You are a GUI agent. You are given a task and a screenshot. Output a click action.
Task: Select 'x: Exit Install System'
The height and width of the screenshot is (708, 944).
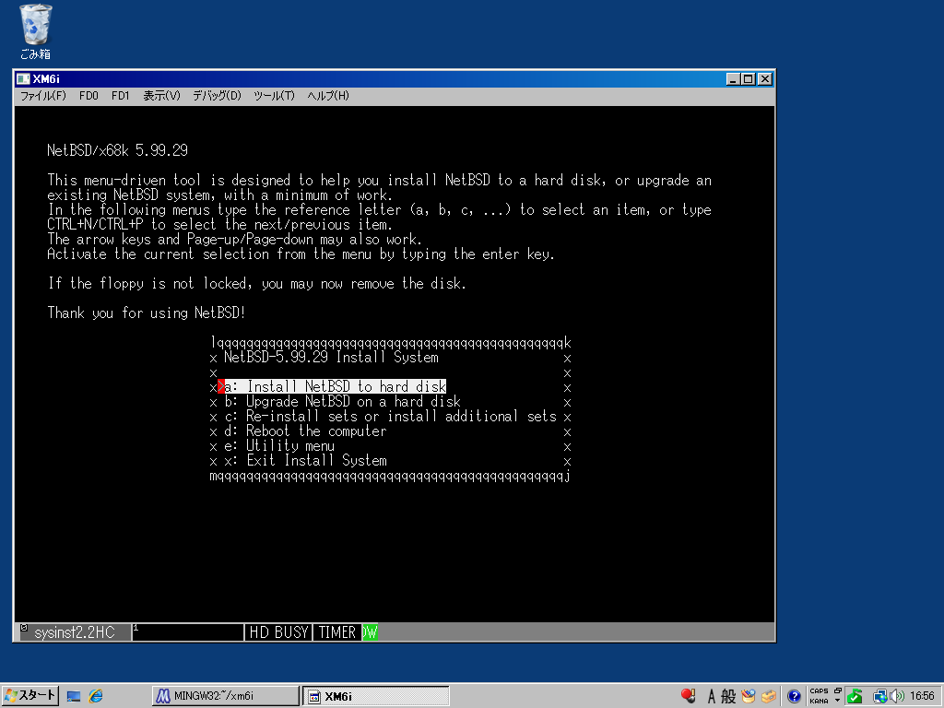[305, 461]
